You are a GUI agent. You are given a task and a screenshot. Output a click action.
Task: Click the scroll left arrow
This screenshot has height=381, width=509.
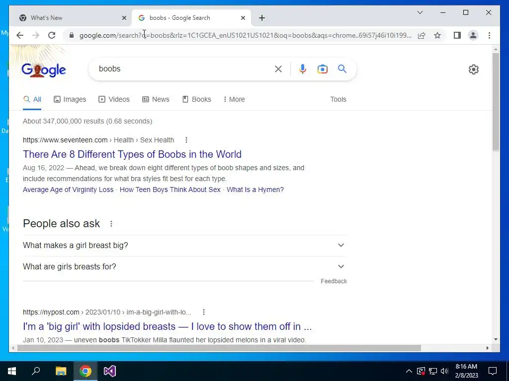pos(13,348)
